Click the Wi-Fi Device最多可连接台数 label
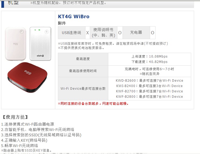 tap(83, 89)
